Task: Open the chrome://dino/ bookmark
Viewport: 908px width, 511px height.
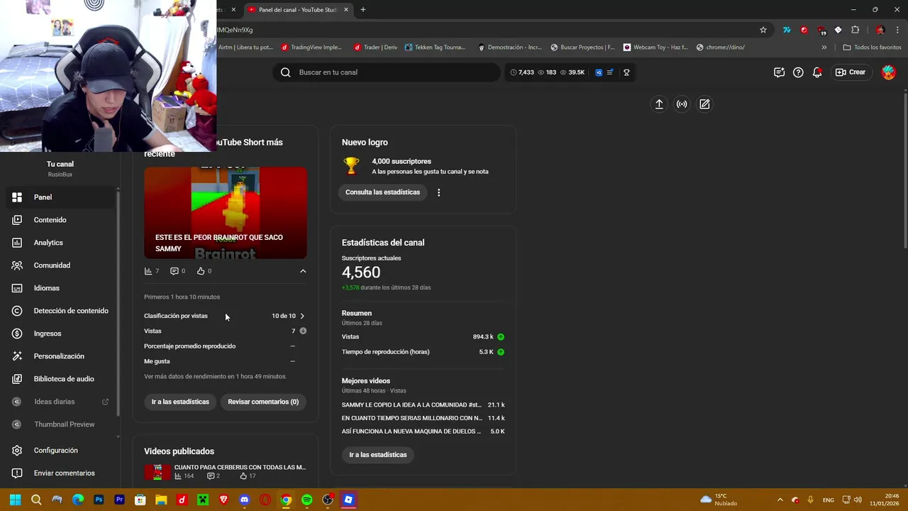Action: (x=721, y=48)
